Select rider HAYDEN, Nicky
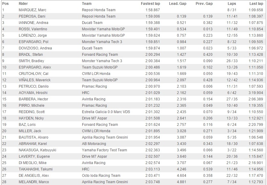 (31, 118)
